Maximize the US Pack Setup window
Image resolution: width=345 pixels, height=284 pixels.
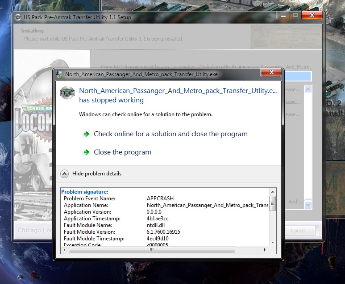click(295, 16)
